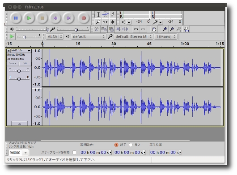Viewport: 237px width, 175px height.
Task: Click the Copy icon in edit toolbar
Action: point(104,29)
